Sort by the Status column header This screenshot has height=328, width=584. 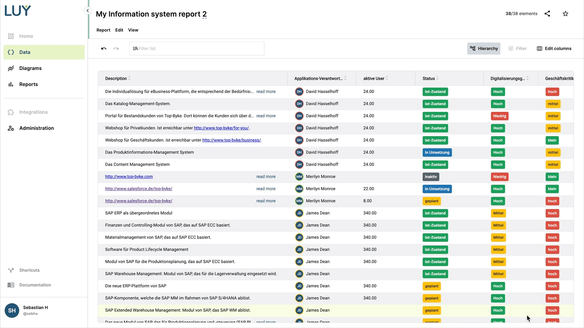pyautogui.click(x=429, y=79)
